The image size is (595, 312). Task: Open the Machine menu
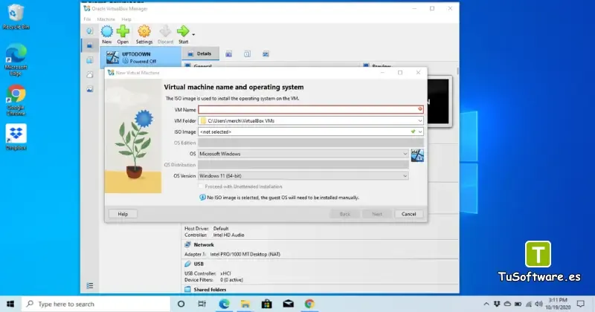point(106,19)
